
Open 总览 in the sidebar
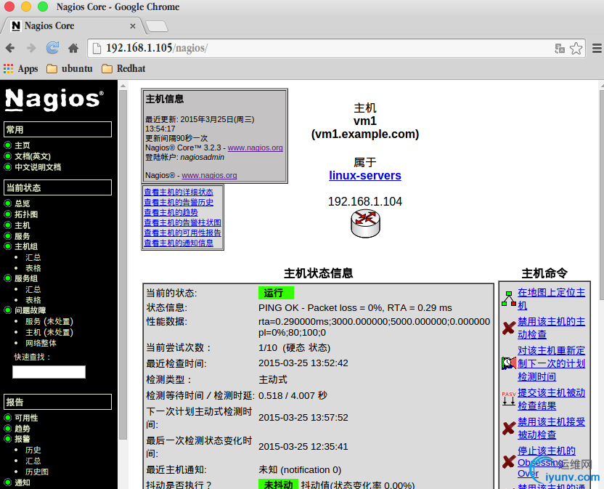(x=22, y=203)
